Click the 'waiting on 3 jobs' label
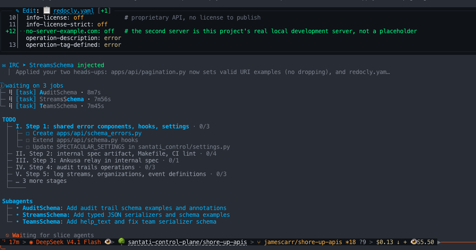Image resolution: width=476 pixels, height=250 pixels. pyautogui.click(x=34, y=85)
